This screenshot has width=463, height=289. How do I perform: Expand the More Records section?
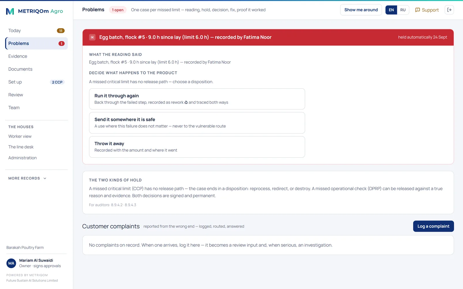[27, 178]
